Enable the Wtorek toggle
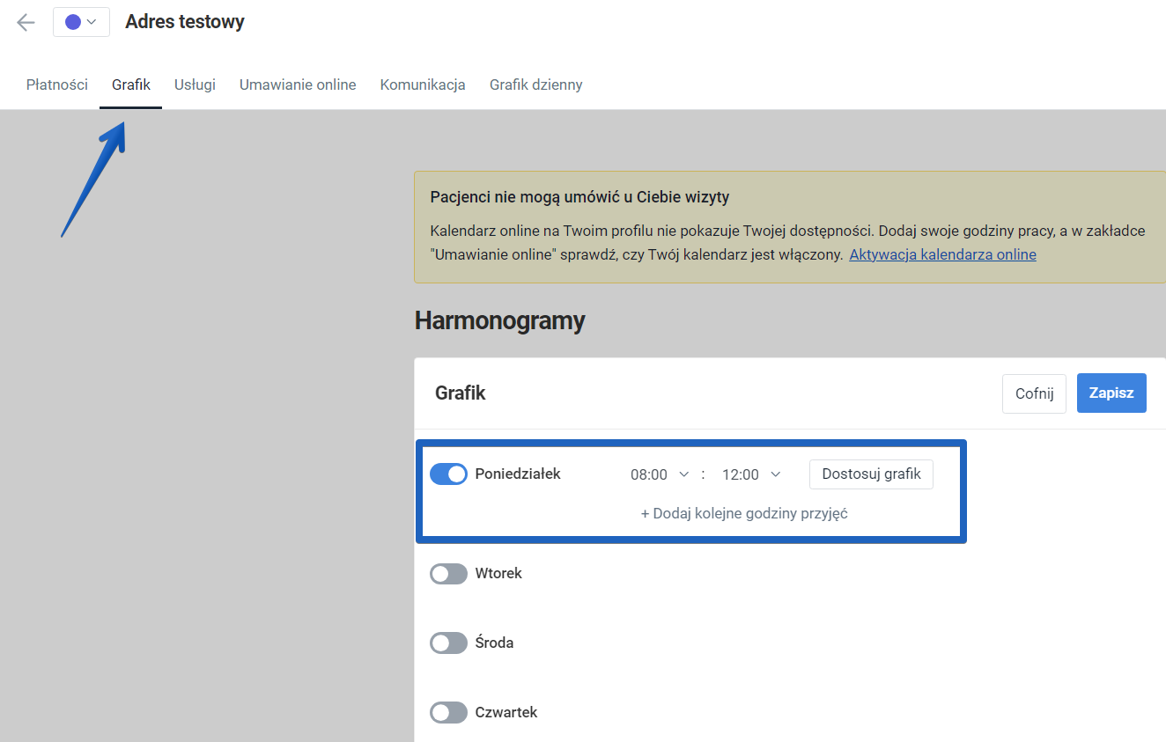The width and height of the screenshot is (1166, 742). pos(448,573)
